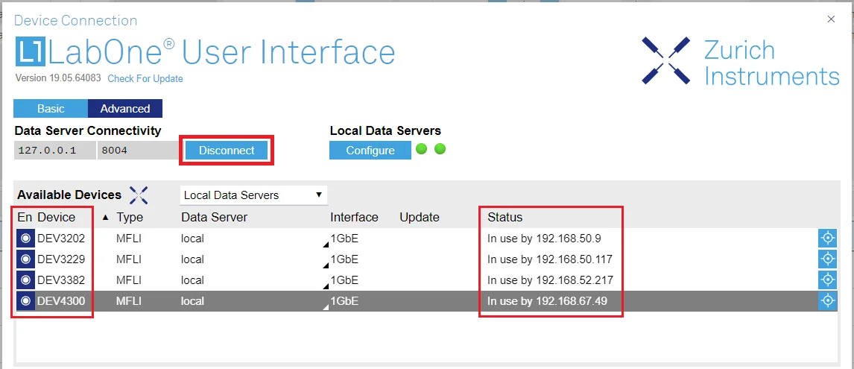This screenshot has width=854, height=369.
Task: Click status 'In use by 192.168.52.217'
Action: 550,280
